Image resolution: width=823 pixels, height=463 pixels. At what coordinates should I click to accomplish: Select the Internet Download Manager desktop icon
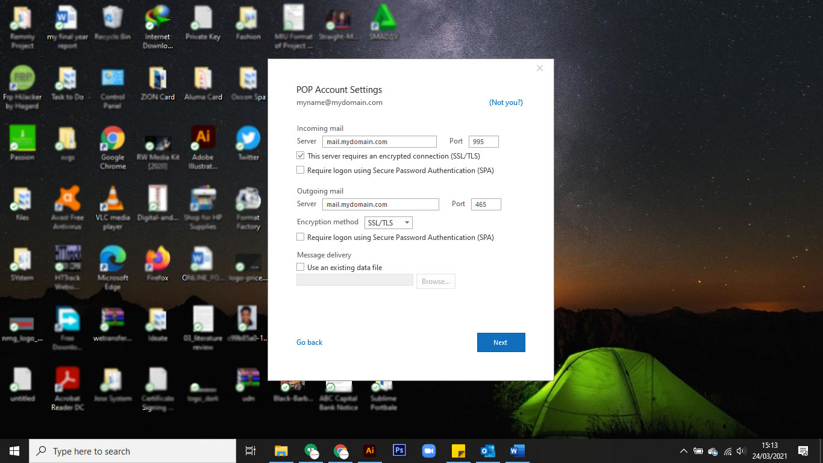pos(158,27)
